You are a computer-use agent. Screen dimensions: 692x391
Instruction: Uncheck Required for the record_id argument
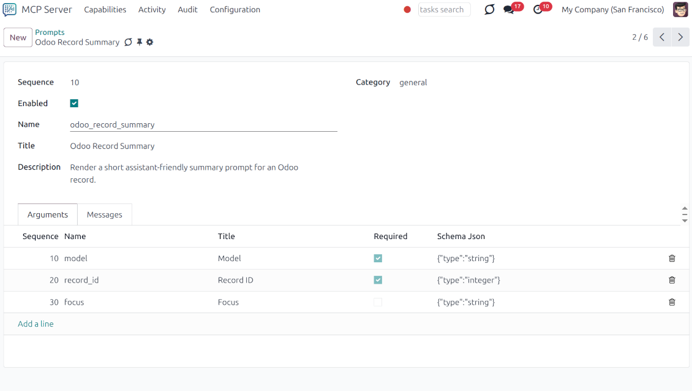tap(378, 280)
